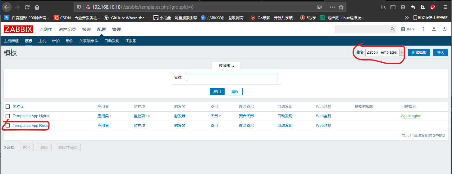
Task: Check the Templates App Redis row checkbox
Action: point(8,126)
